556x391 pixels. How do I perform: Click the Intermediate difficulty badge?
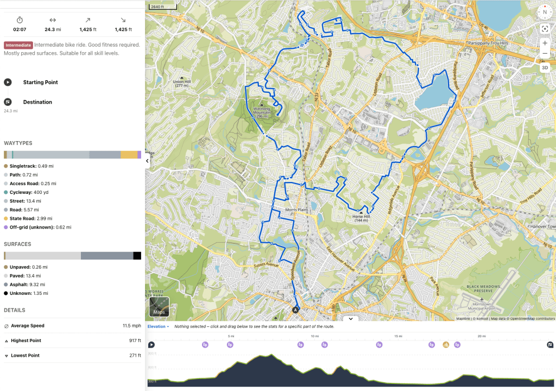18,45
